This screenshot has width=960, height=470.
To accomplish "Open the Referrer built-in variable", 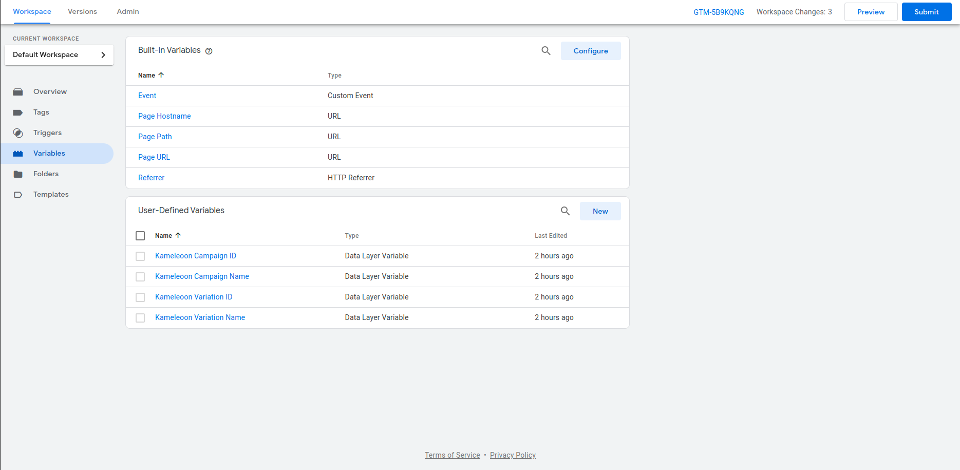I will tap(151, 178).
